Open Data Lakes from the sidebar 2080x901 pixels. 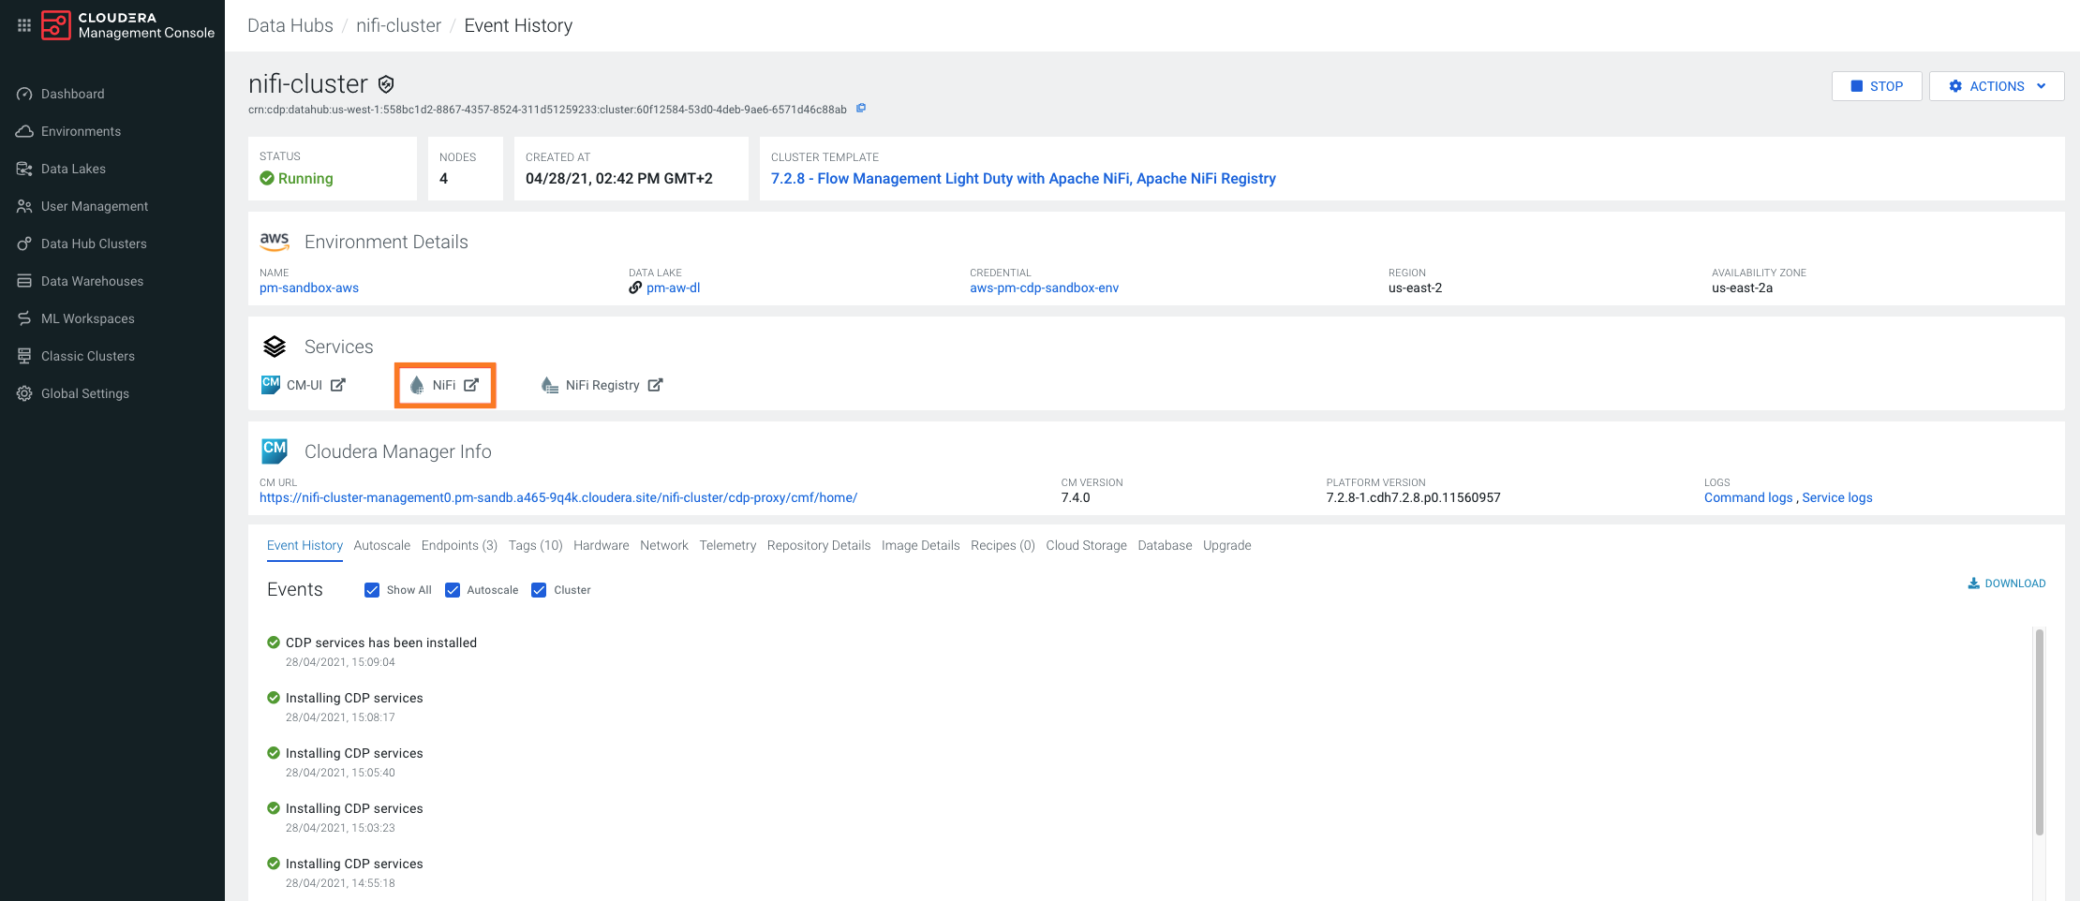72,169
